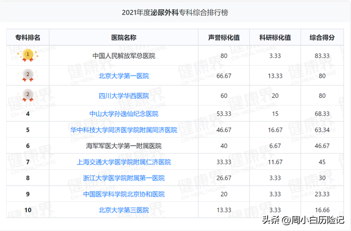This screenshot has height=231, width=351.
Task: Click reputation value 20 for 北京协和医院
Action: click(x=224, y=194)
